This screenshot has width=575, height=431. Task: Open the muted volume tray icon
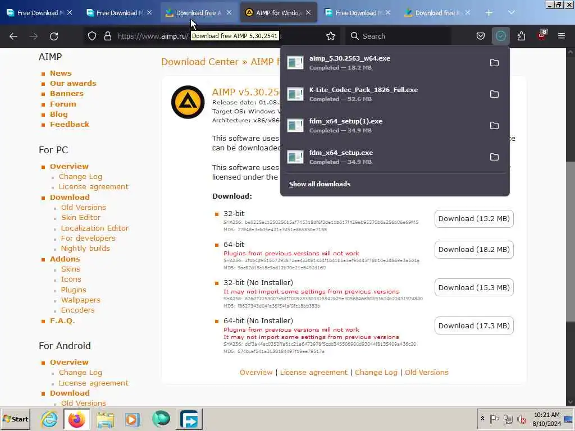[521, 419]
